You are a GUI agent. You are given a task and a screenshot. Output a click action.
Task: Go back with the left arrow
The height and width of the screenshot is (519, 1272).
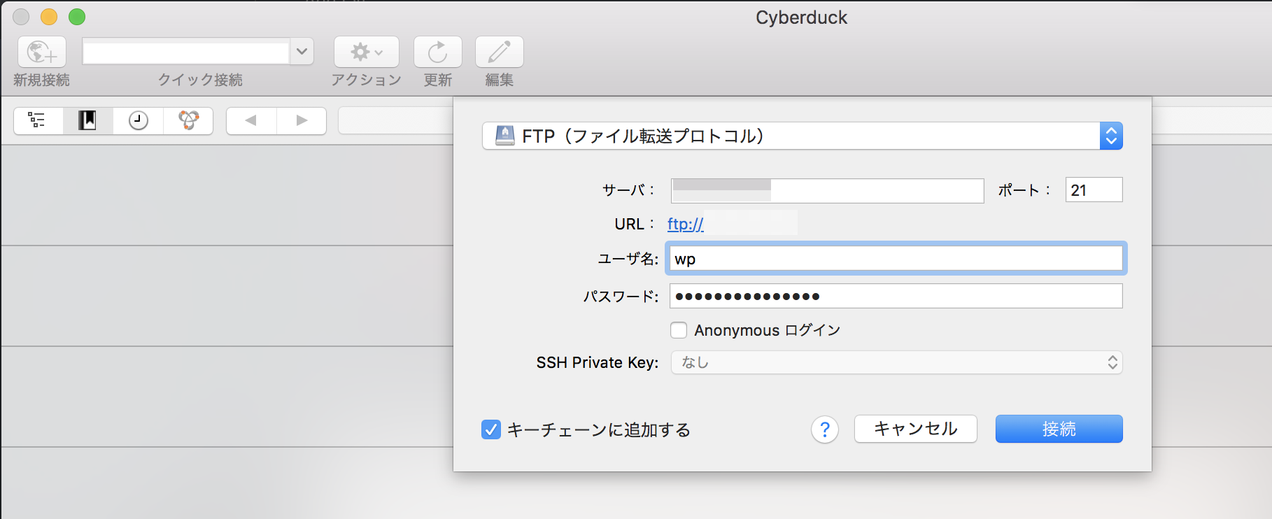point(251,120)
